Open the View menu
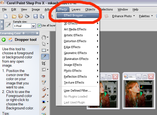Screen dimensions: 157x115 pos(24,9)
